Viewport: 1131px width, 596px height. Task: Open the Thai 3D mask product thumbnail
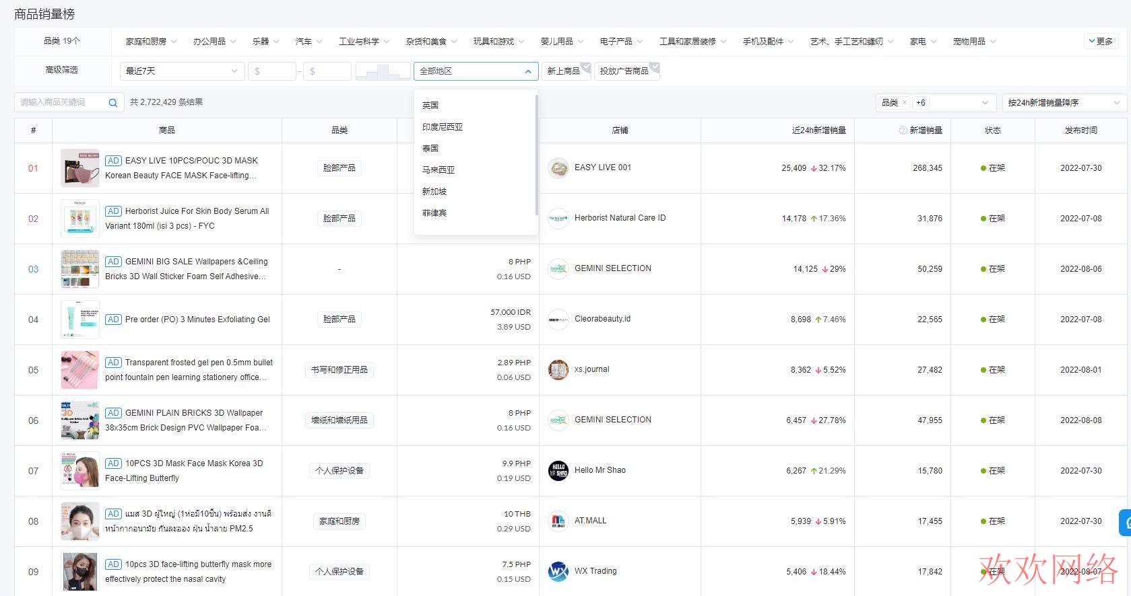(80, 521)
